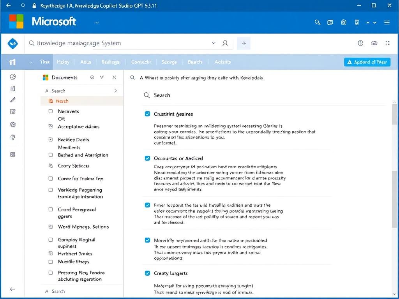This screenshot has width=399, height=299.
Task: Click the lightbulb idea icon in left sidebar
Action: (13, 137)
